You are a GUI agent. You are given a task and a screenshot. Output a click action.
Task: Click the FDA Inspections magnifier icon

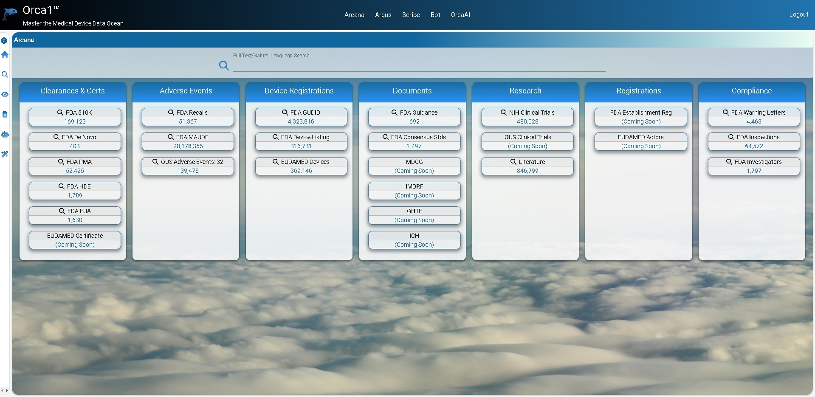(x=731, y=137)
